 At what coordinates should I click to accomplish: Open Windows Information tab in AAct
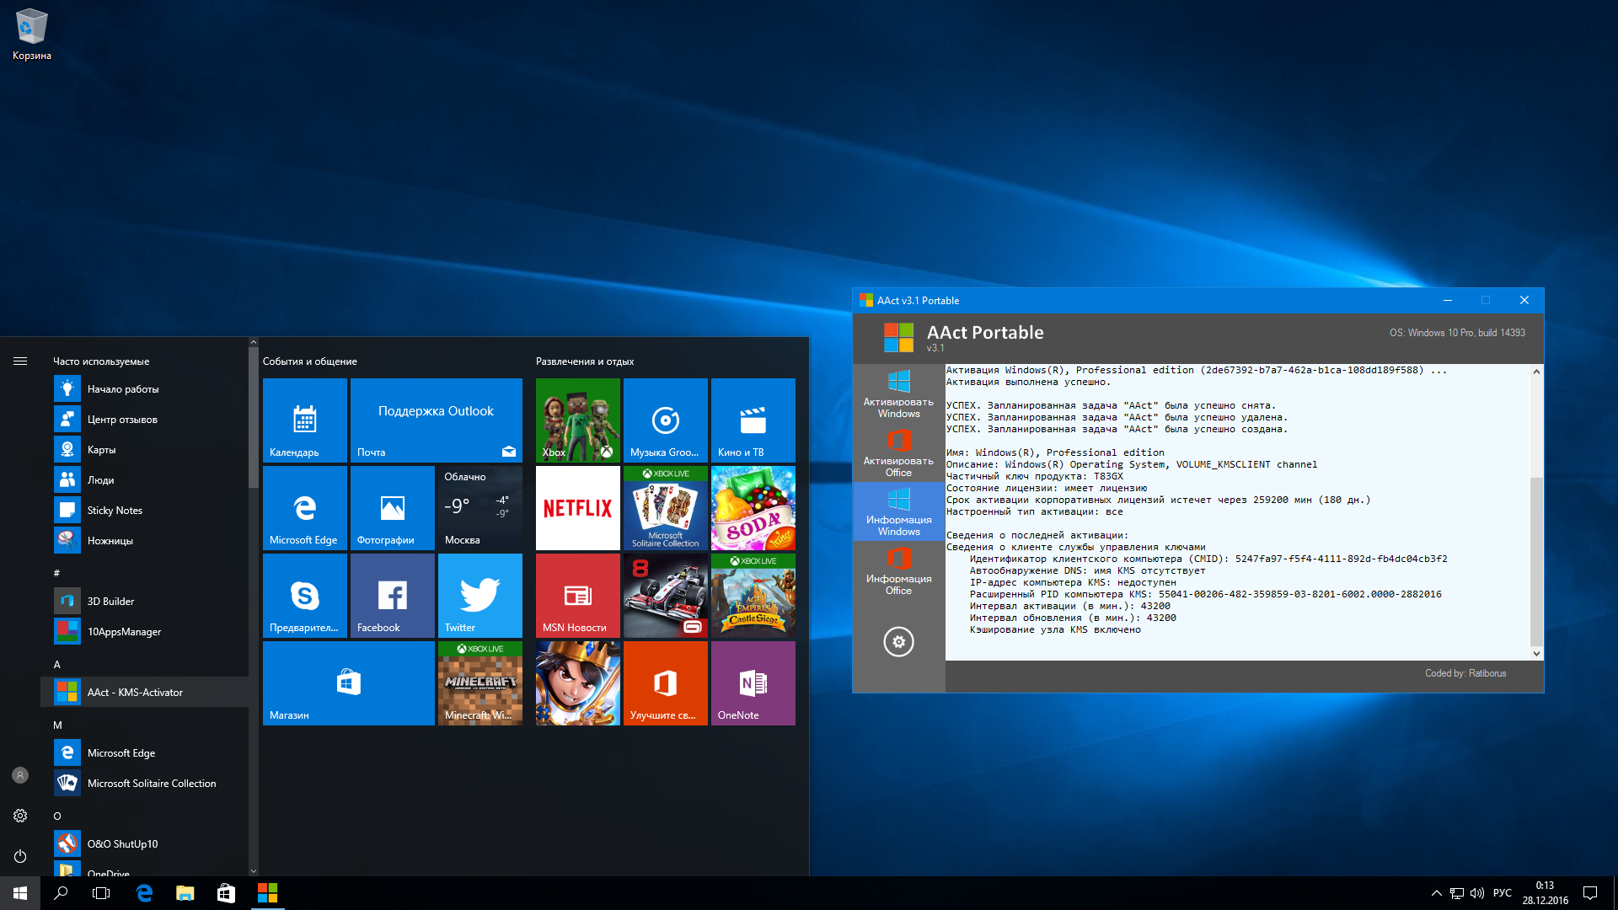click(898, 511)
